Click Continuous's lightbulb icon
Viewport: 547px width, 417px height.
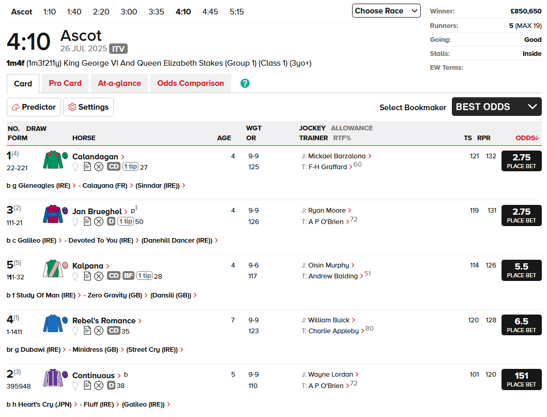click(75, 385)
